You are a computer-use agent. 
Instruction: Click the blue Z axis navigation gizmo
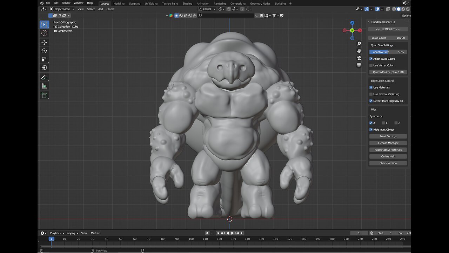coord(352,23)
